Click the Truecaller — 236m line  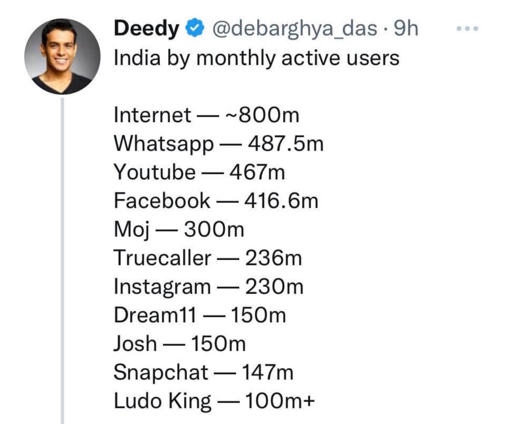tap(208, 258)
